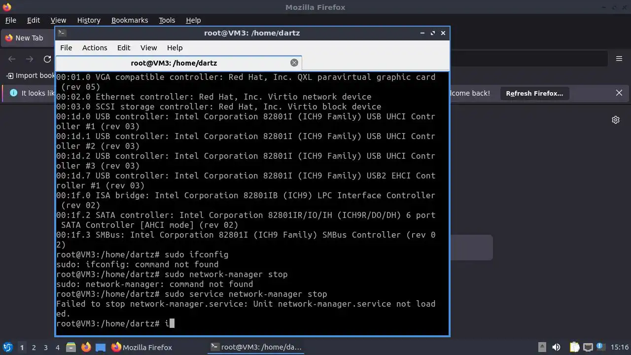Screen dimensions: 631x355
Task: Close the terminal window
Action: coord(443,33)
